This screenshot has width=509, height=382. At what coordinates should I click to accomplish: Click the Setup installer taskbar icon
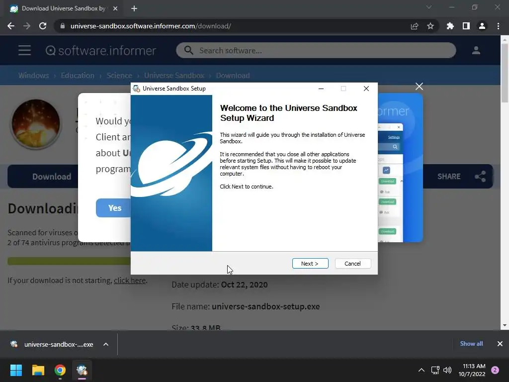[82, 370]
